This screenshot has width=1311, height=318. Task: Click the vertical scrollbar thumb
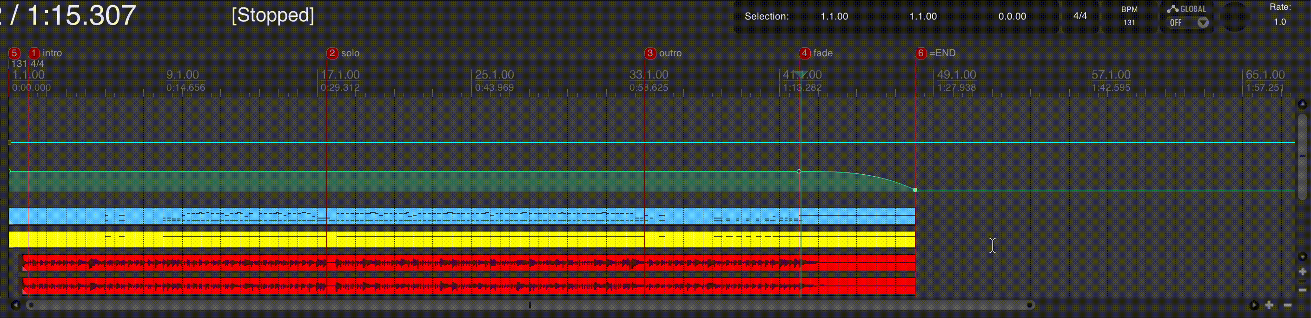point(1302,157)
